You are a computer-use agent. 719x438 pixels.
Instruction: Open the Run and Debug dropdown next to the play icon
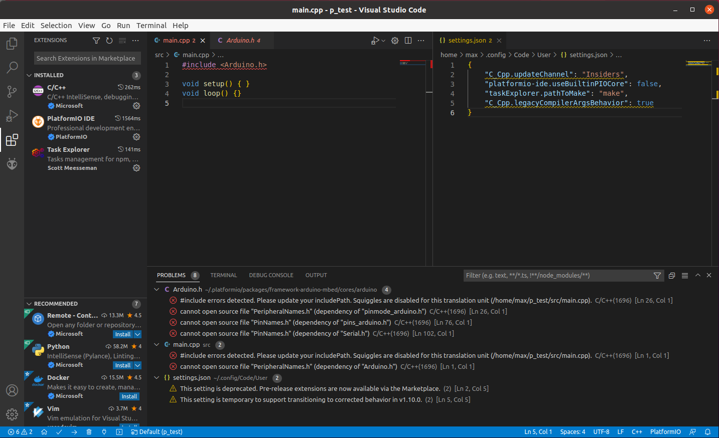382,41
